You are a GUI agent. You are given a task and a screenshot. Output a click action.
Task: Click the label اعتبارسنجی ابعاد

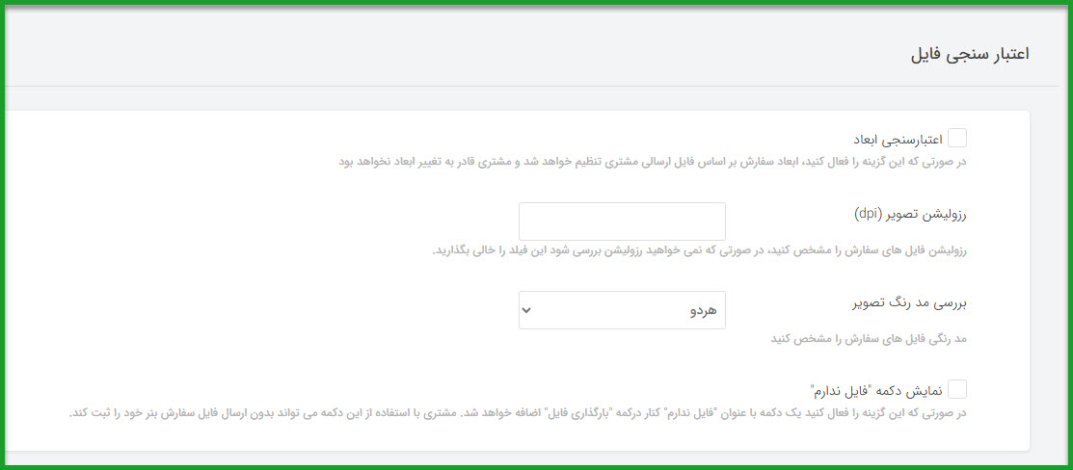(898, 140)
